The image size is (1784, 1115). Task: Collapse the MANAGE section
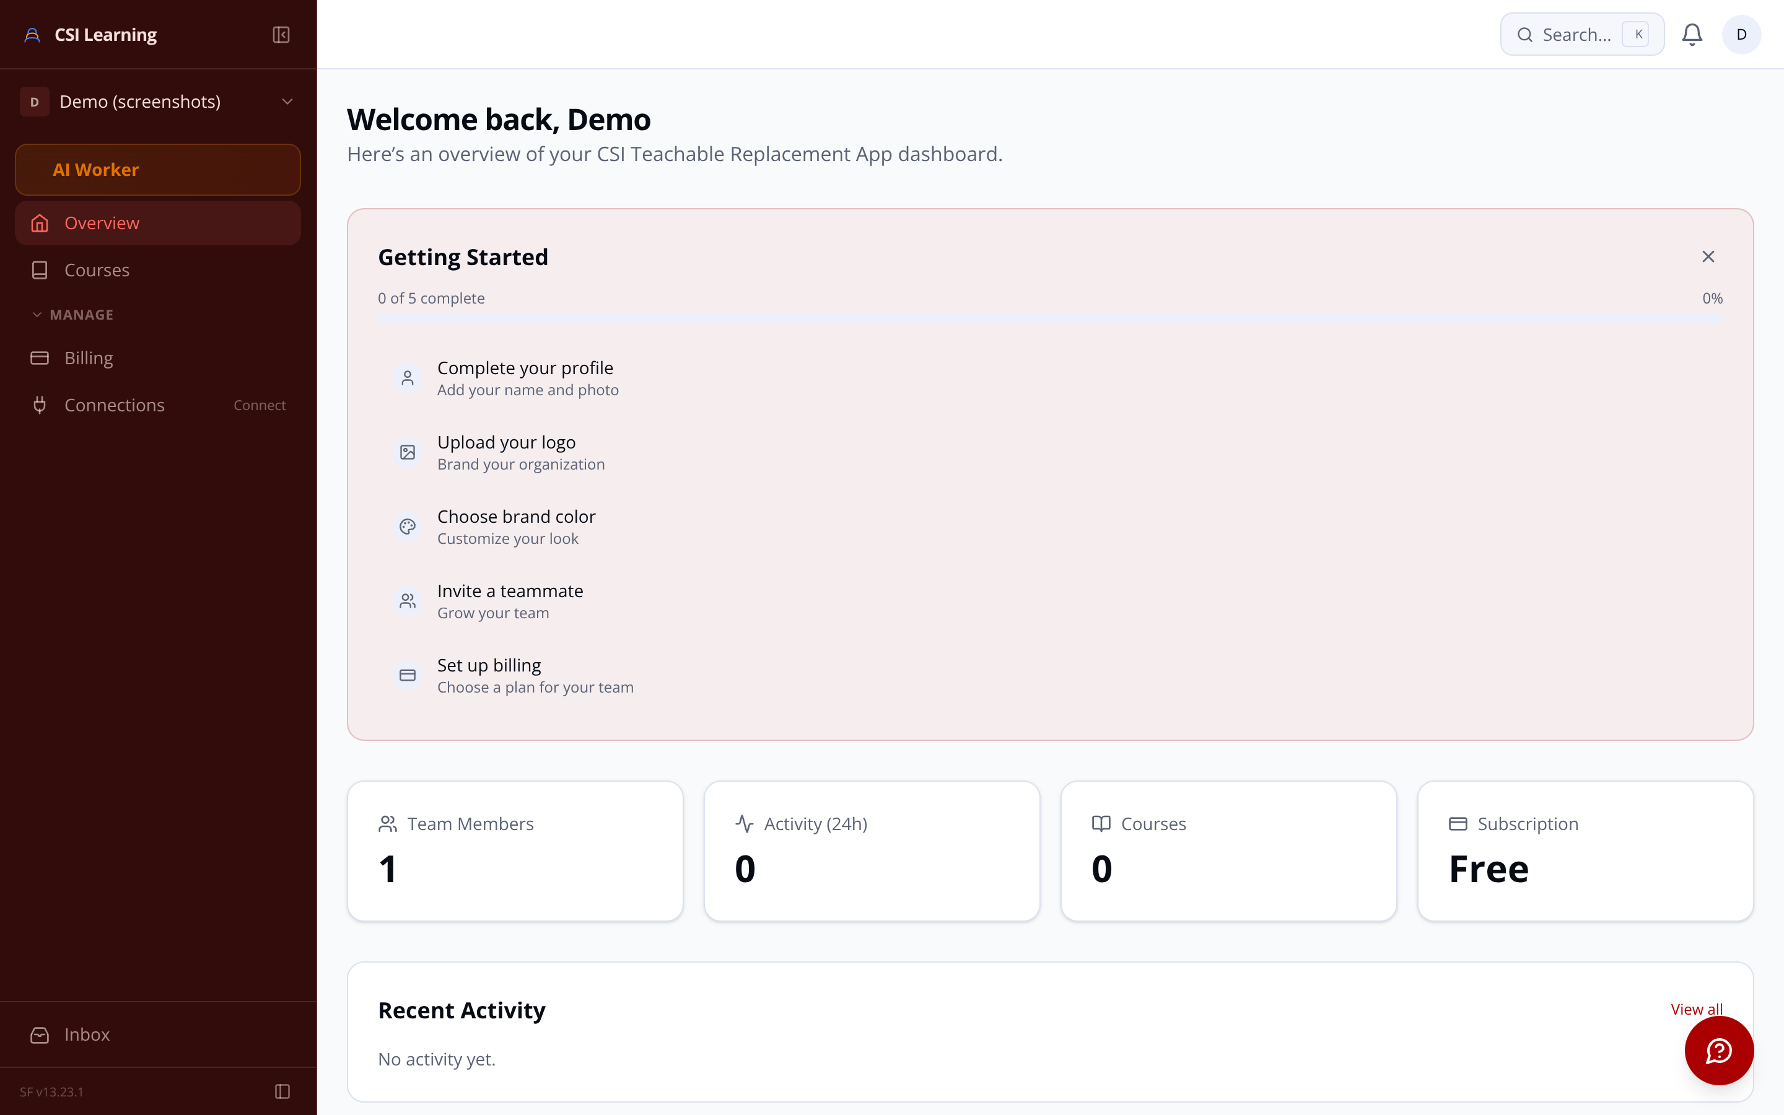pos(72,315)
